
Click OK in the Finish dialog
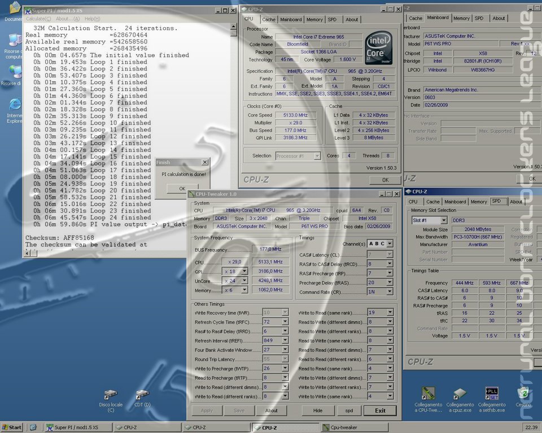182,188
